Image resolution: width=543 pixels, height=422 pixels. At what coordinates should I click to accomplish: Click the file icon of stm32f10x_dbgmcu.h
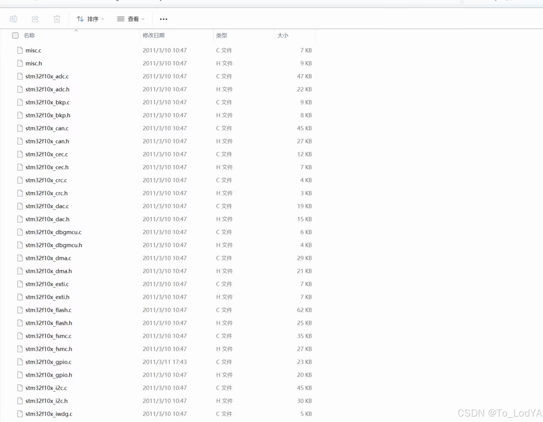20,245
